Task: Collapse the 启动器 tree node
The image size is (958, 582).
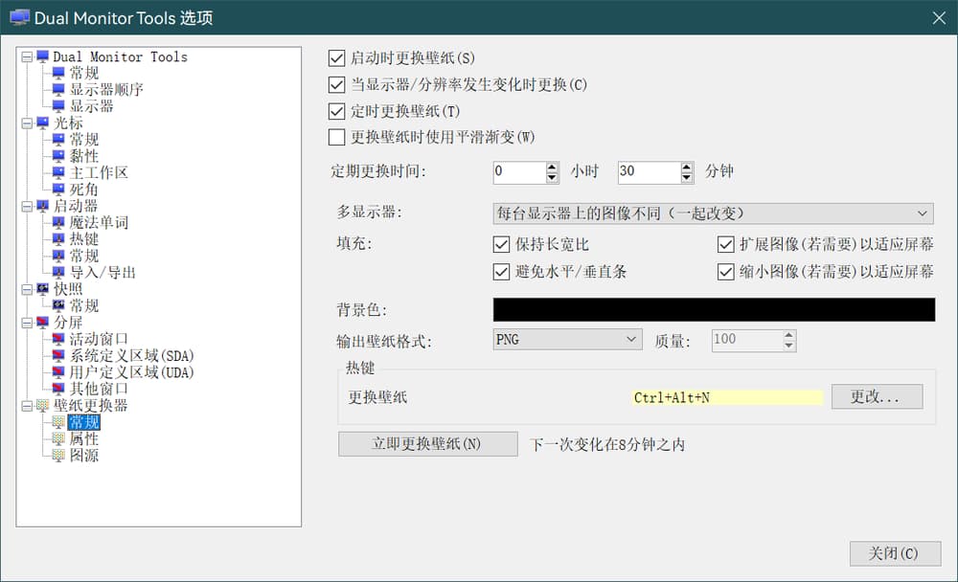Action: click(27, 207)
